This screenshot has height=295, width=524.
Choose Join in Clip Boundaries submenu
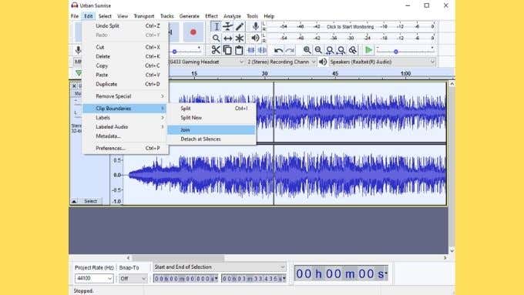click(211, 129)
